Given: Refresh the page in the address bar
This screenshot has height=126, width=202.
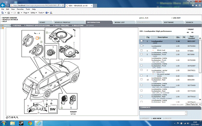Looking at the screenshot, I should coord(63,5).
